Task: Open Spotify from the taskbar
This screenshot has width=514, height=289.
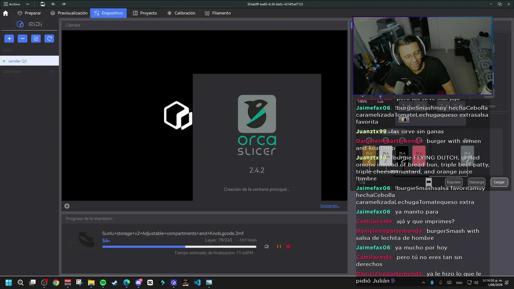Action: tap(103, 283)
